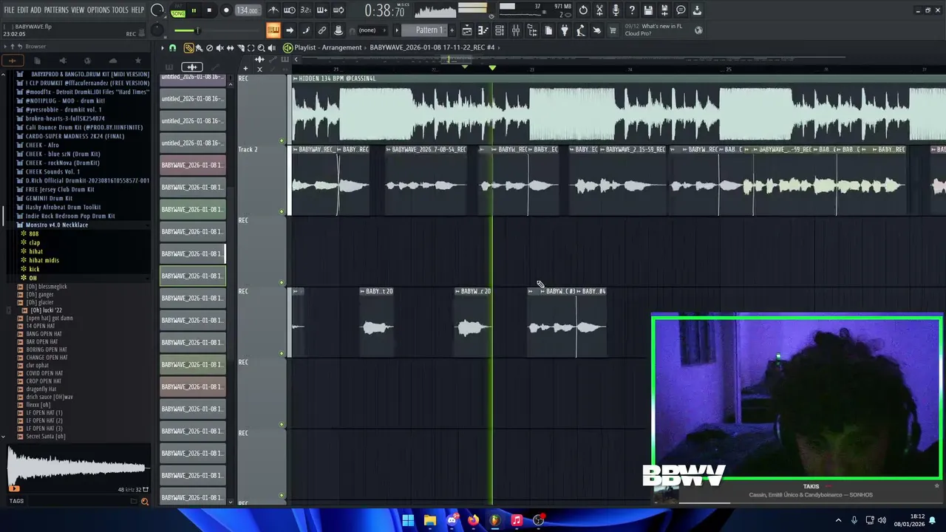The width and height of the screenshot is (946, 532).
Task: Arm the record button
Action: point(226,10)
